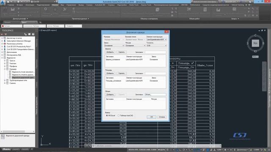Click Добавить in the Объём section
Image resolution: width=271 pixels, height=152 pixels.
point(110,95)
